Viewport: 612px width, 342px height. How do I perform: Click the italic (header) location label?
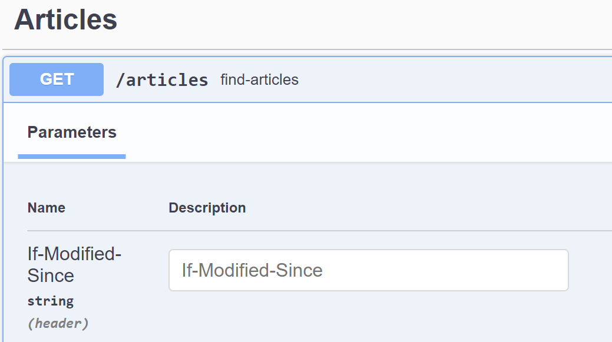58,323
